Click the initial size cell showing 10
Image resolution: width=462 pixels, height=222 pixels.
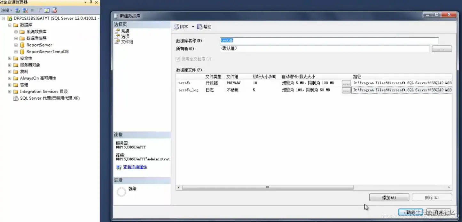tap(265, 83)
